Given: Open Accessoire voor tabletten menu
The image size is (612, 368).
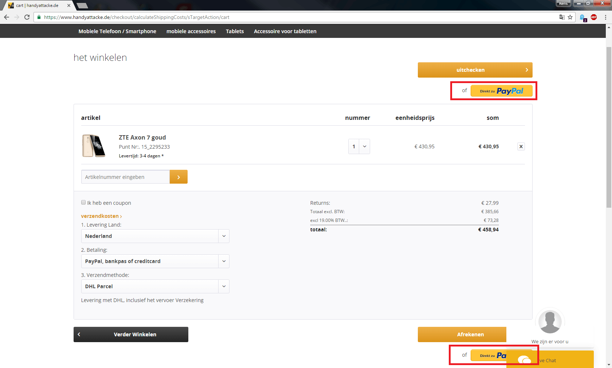Looking at the screenshot, I should coord(285,31).
